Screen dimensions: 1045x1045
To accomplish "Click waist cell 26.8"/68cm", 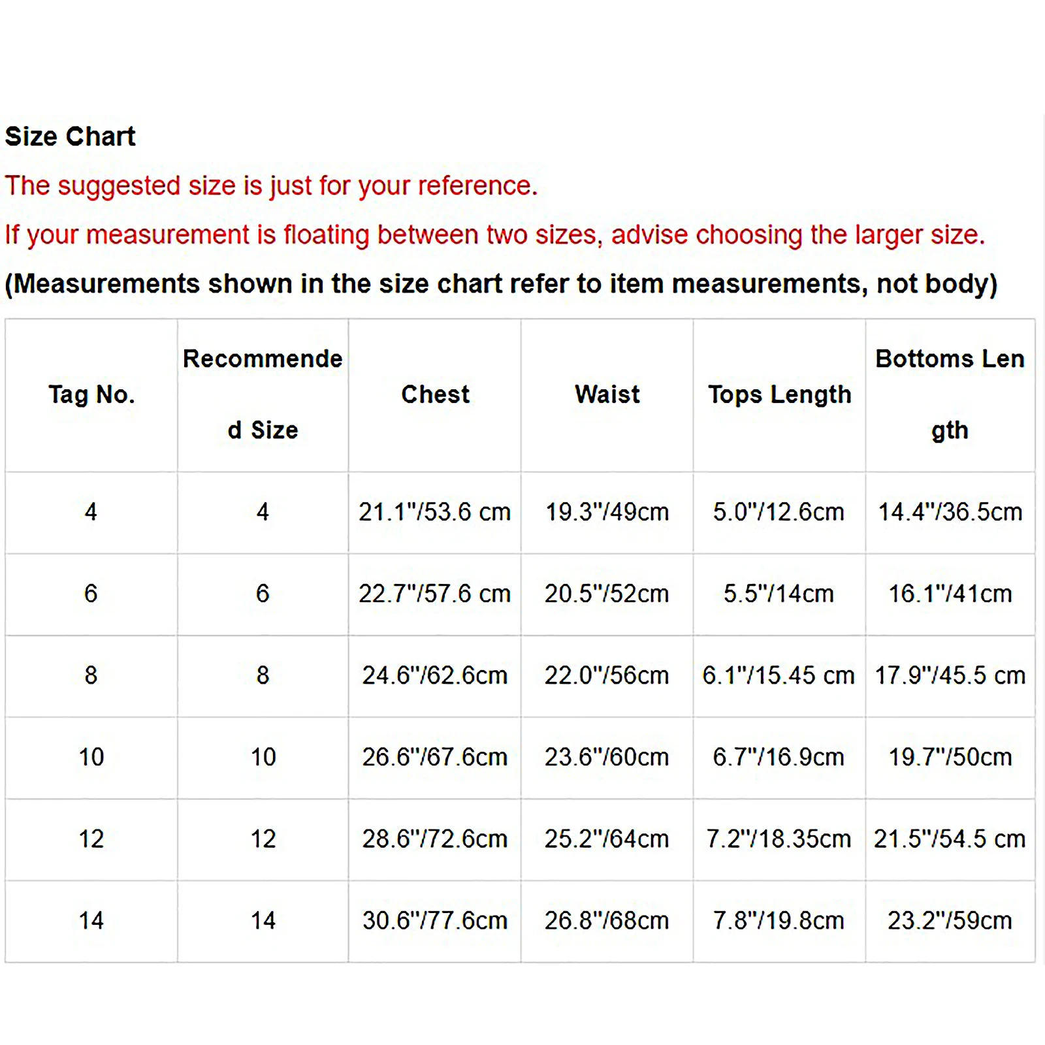I will click(x=607, y=920).
